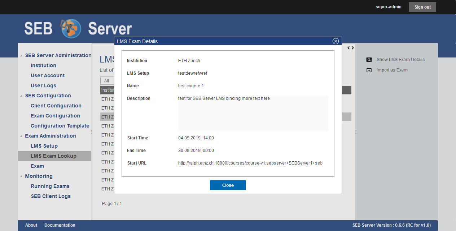The height and width of the screenshot is (231, 456).
Task: Click the Description text area
Action: click(x=253, y=114)
